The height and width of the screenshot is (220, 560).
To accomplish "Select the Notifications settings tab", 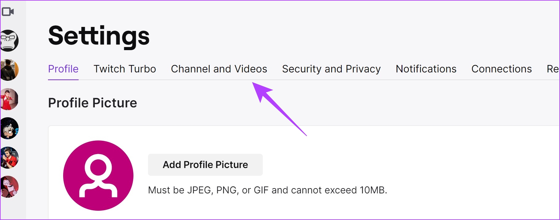I will pos(426,69).
